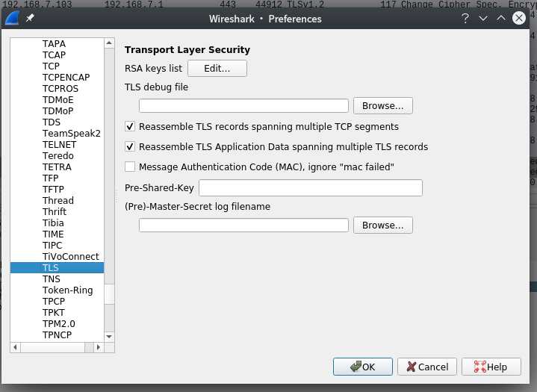Click the protocol list scroll down arrow

click(x=109, y=337)
